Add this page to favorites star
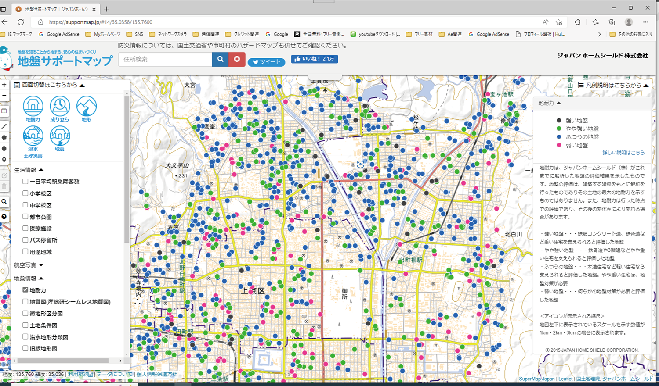 click(559, 22)
